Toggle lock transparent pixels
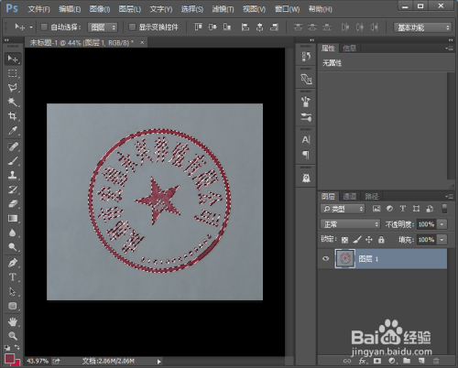Screen dimensions: 458x368 tap(344, 240)
